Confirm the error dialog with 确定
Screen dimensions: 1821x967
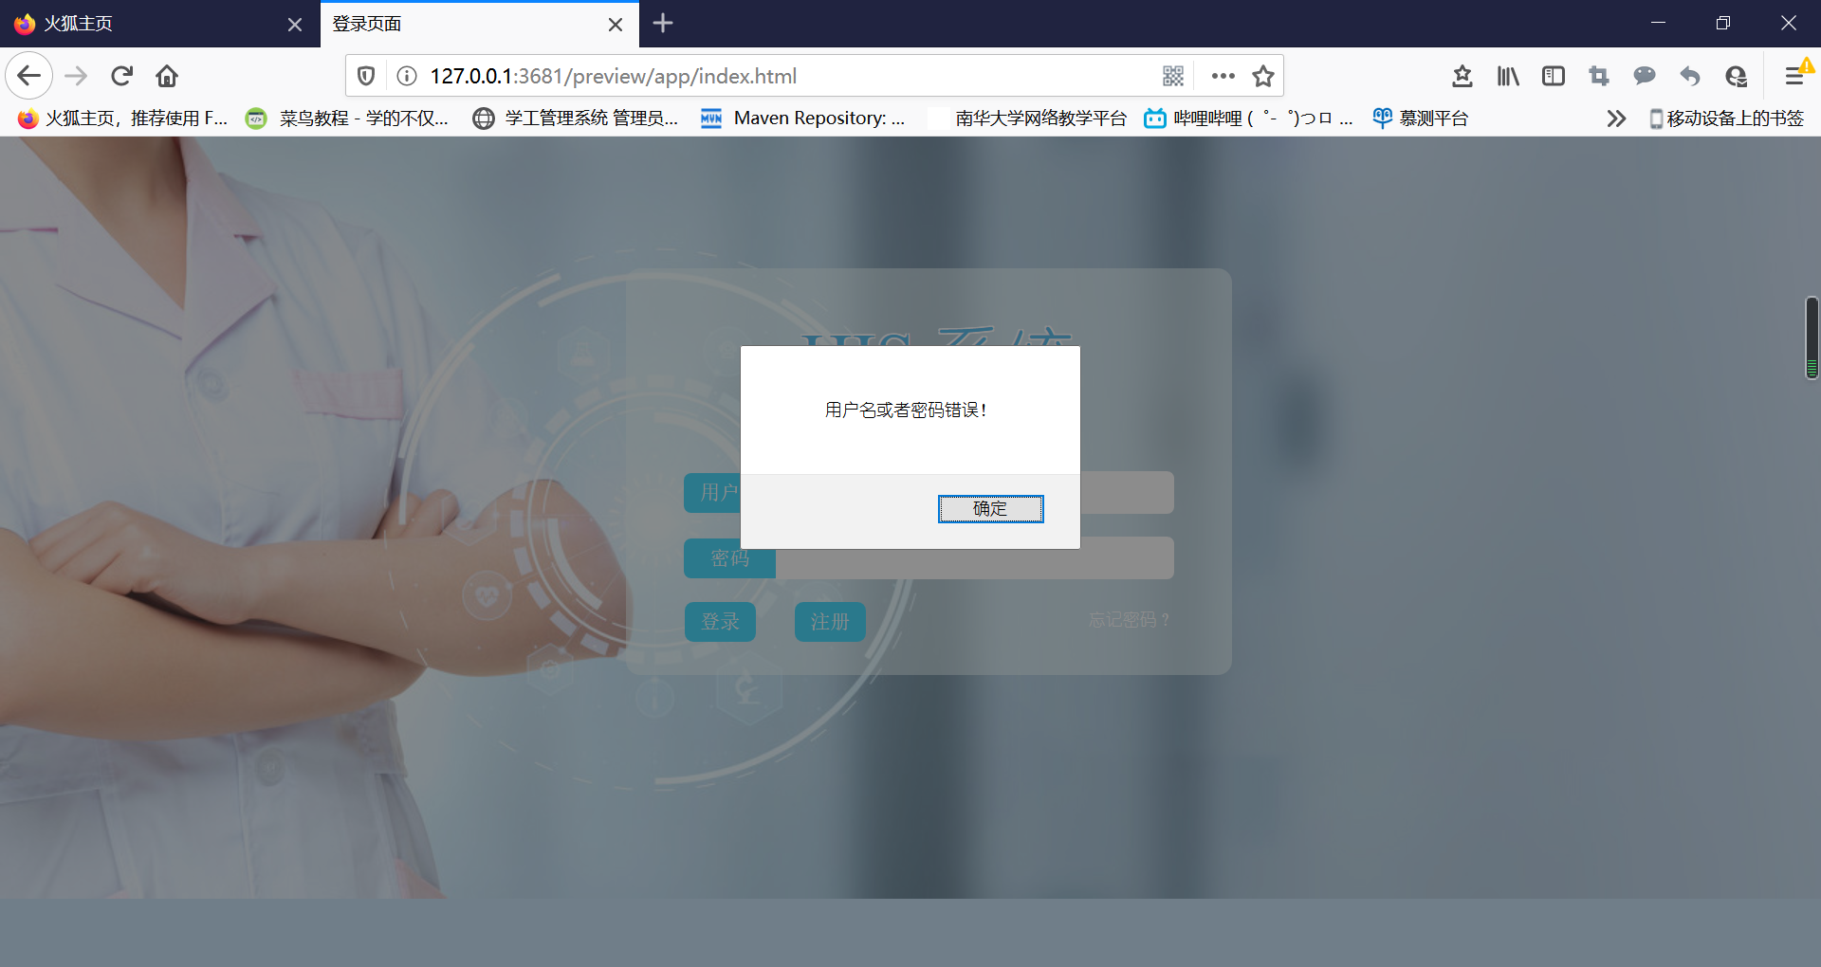pyautogui.click(x=990, y=508)
